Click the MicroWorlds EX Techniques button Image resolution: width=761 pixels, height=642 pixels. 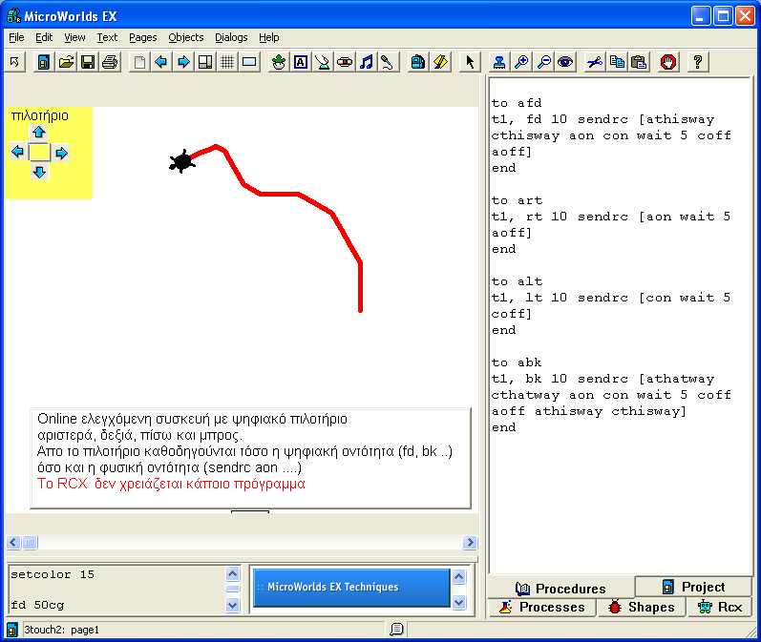point(351,588)
